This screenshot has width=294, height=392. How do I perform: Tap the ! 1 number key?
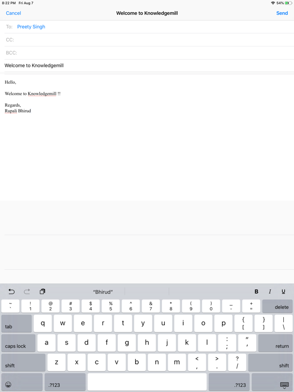pyautogui.click(x=30, y=306)
